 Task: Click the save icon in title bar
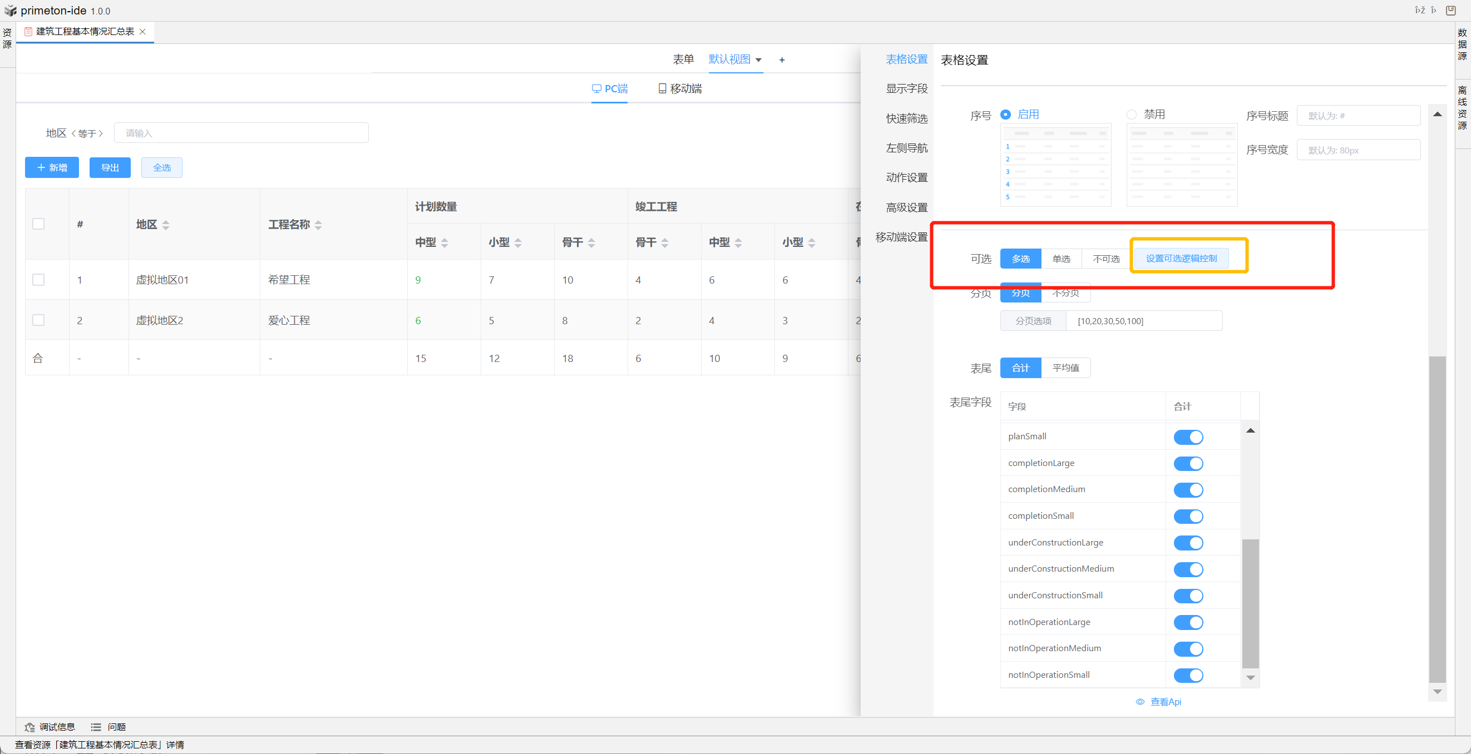pyautogui.click(x=1450, y=10)
